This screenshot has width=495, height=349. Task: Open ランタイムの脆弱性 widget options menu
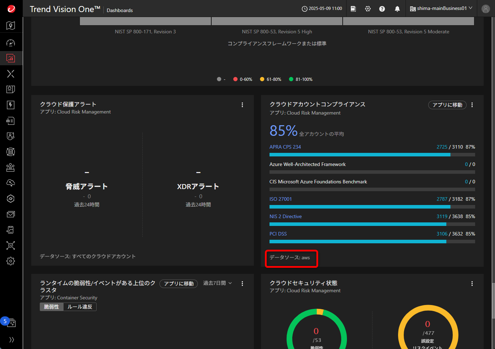(x=243, y=284)
